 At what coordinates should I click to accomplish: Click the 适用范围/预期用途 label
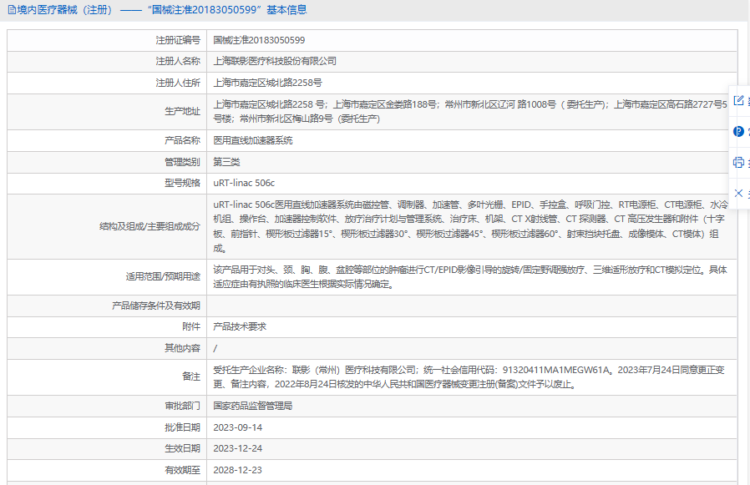point(163,276)
